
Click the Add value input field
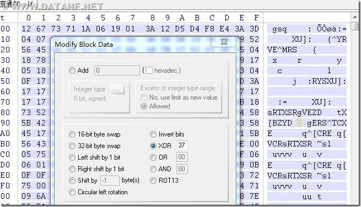[x=117, y=70]
